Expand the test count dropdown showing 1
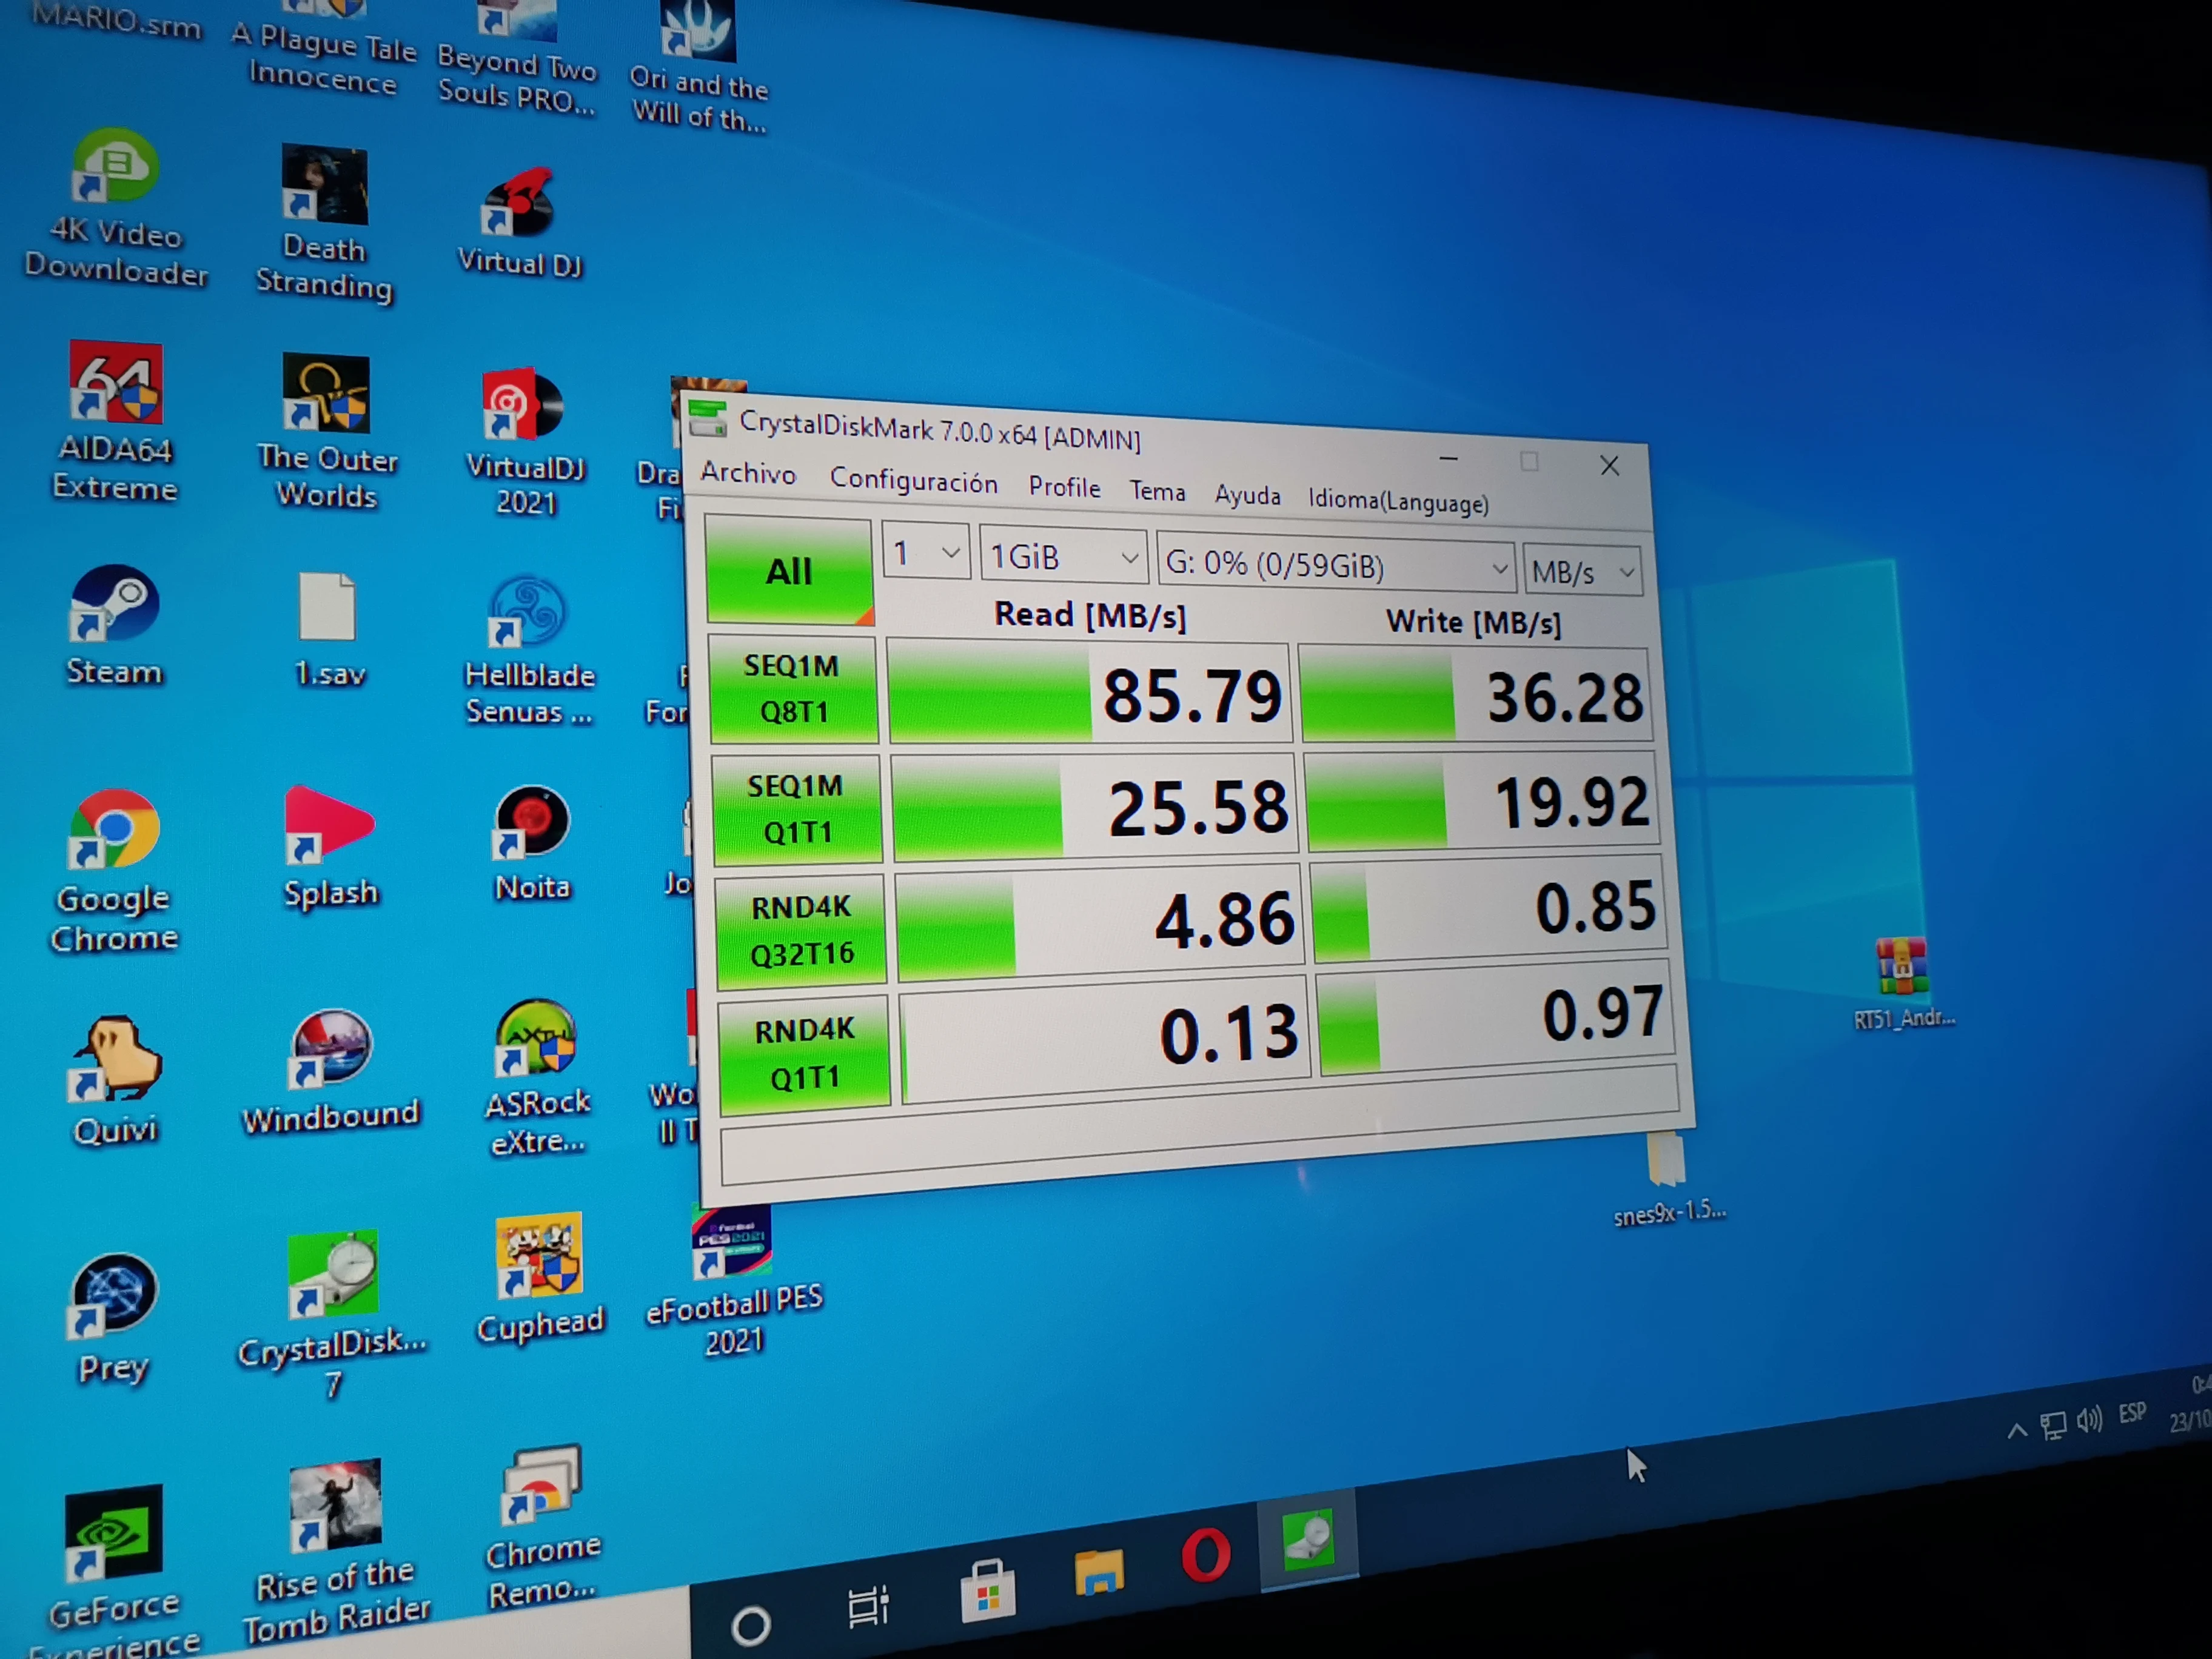Viewport: 2212px width, 1659px height. [x=926, y=553]
